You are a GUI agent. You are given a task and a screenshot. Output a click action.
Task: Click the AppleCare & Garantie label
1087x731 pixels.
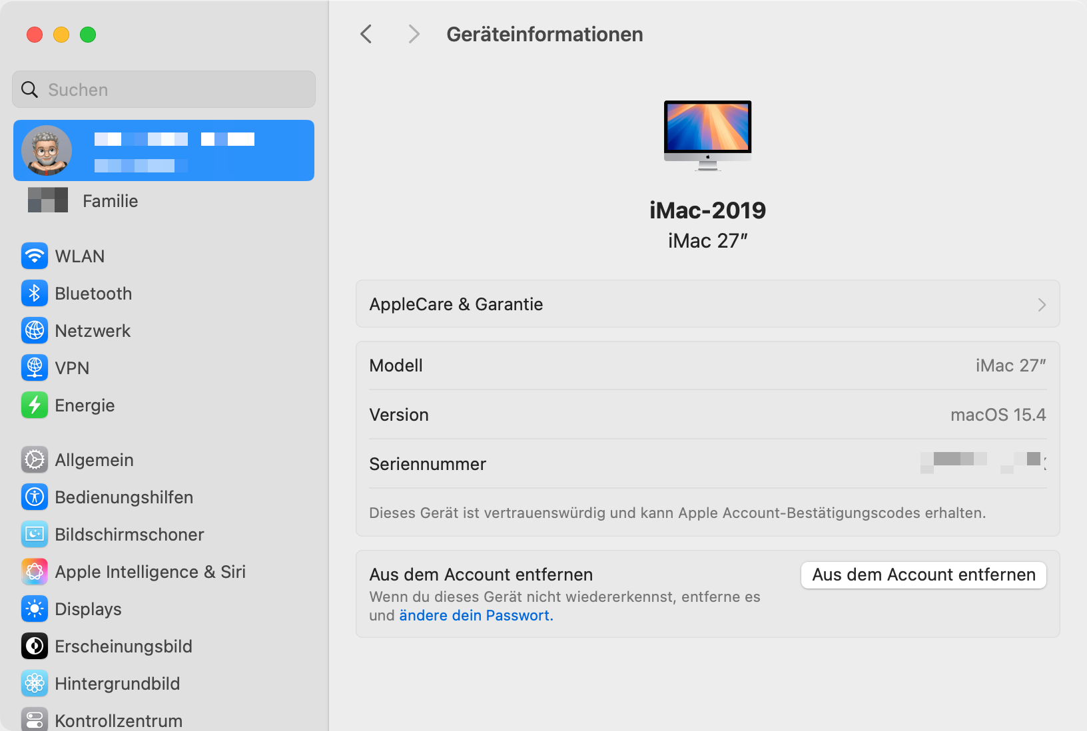[x=456, y=304]
